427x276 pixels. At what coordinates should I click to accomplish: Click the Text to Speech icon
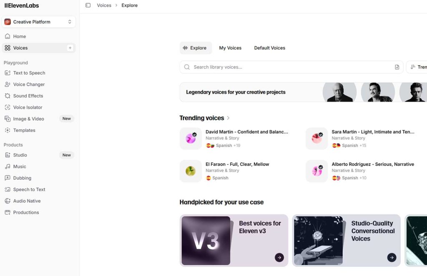8,73
